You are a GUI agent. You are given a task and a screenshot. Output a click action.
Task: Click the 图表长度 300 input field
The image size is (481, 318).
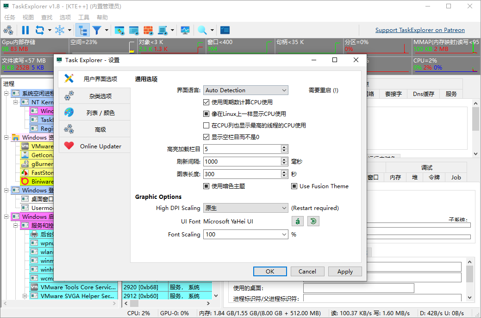(x=242, y=174)
